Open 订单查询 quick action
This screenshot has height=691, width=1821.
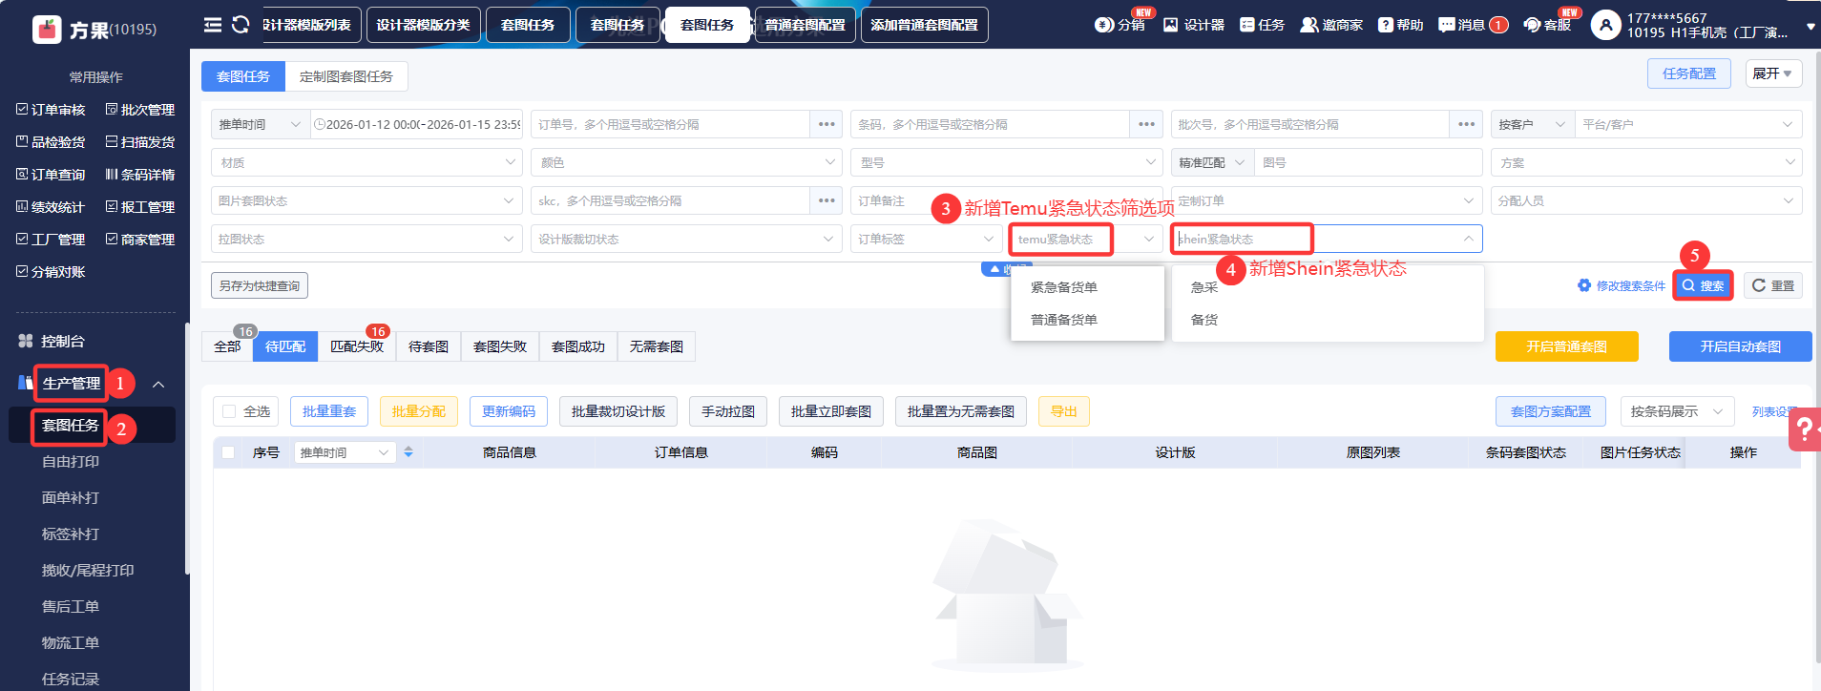[51, 175]
